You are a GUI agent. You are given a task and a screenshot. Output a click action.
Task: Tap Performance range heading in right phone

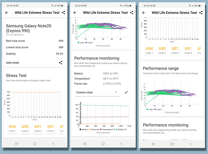pyautogui.click(x=161, y=68)
